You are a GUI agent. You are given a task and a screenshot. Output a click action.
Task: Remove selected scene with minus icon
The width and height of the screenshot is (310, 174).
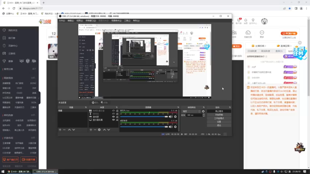tap(64, 130)
